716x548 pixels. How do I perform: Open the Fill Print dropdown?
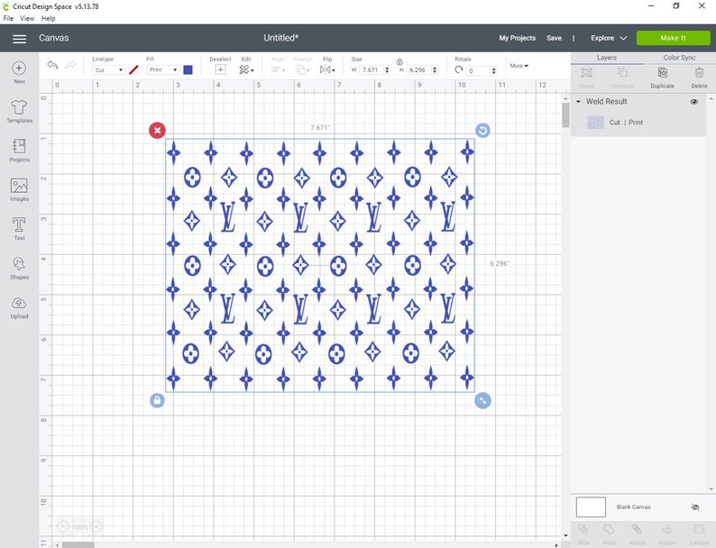(x=162, y=69)
